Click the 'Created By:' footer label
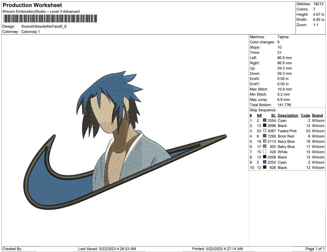Screen dimensions: 327x252 click(x=12, y=249)
